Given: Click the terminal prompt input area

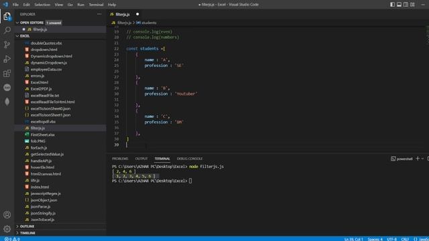Looking at the screenshot, I should pyautogui.click(x=190, y=181).
